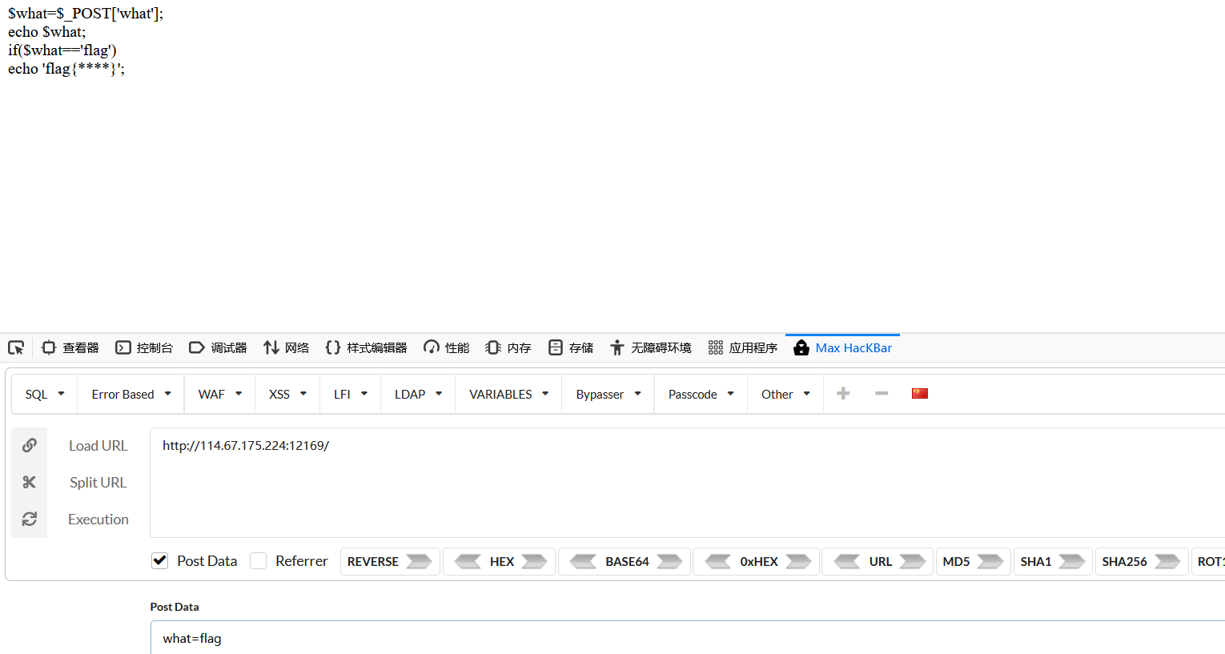
Task: Click the SHA256 hash button
Action: click(1141, 561)
